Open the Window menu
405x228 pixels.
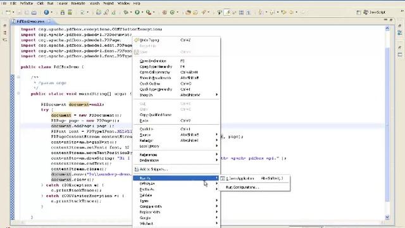(x=124, y=3)
